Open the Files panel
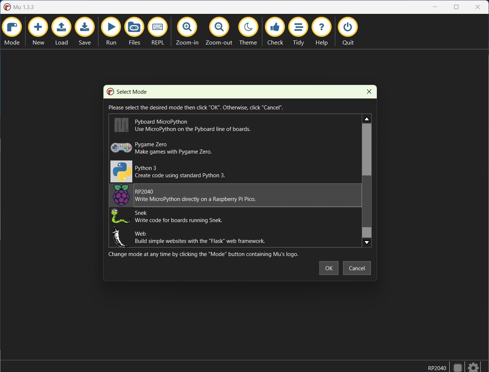This screenshot has width=489, height=372. click(134, 32)
